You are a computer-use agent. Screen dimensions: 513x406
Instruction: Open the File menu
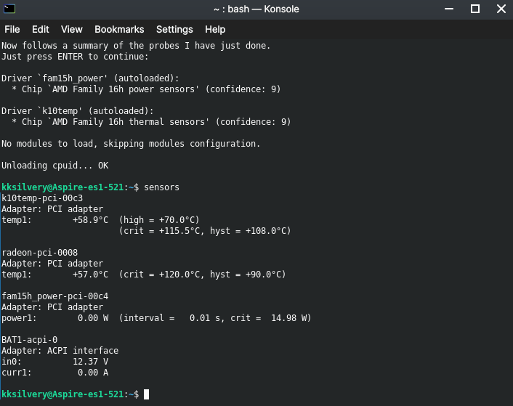(12, 30)
